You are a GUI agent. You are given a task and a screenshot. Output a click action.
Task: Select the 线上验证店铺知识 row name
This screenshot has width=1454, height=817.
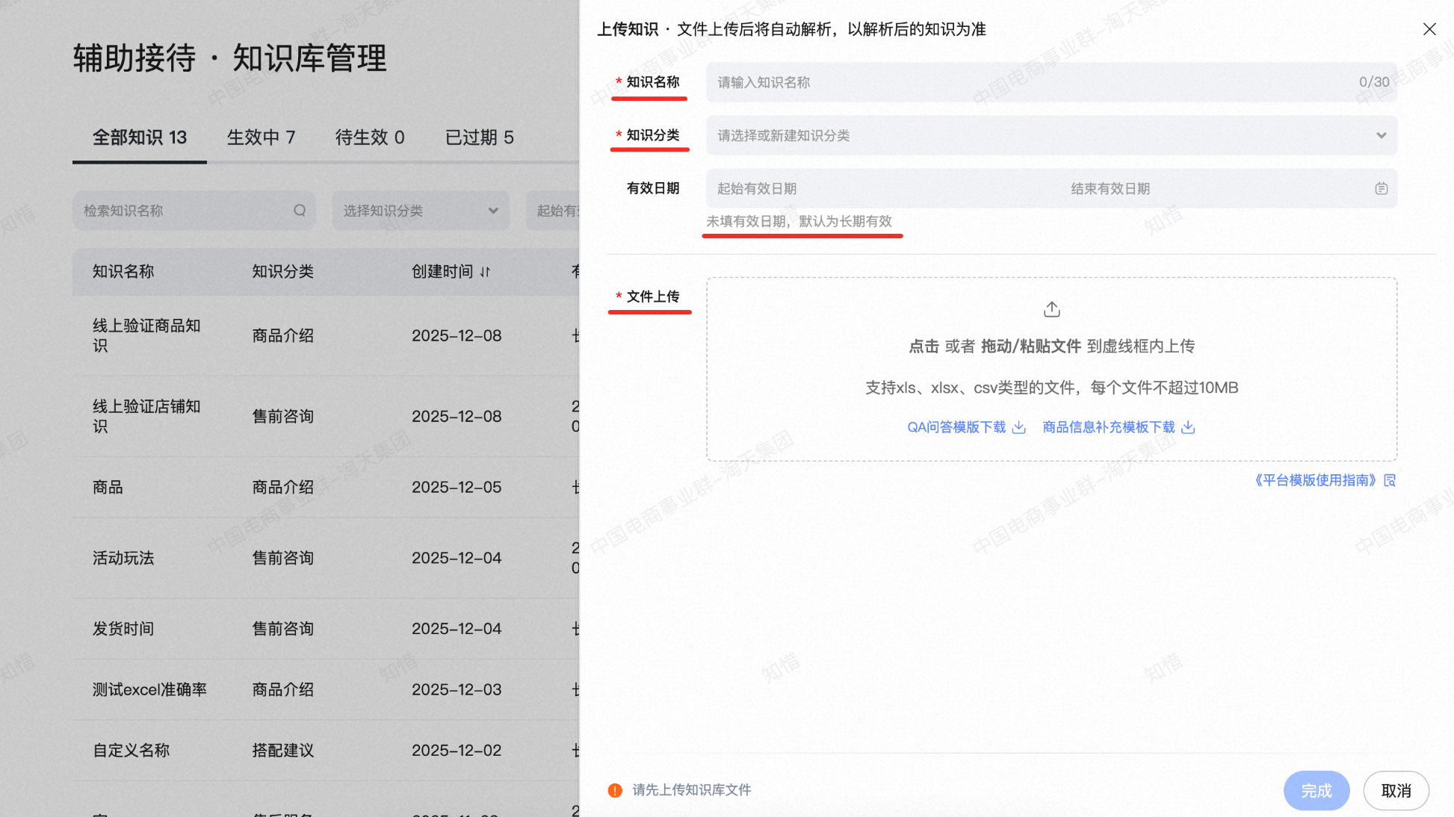(146, 416)
